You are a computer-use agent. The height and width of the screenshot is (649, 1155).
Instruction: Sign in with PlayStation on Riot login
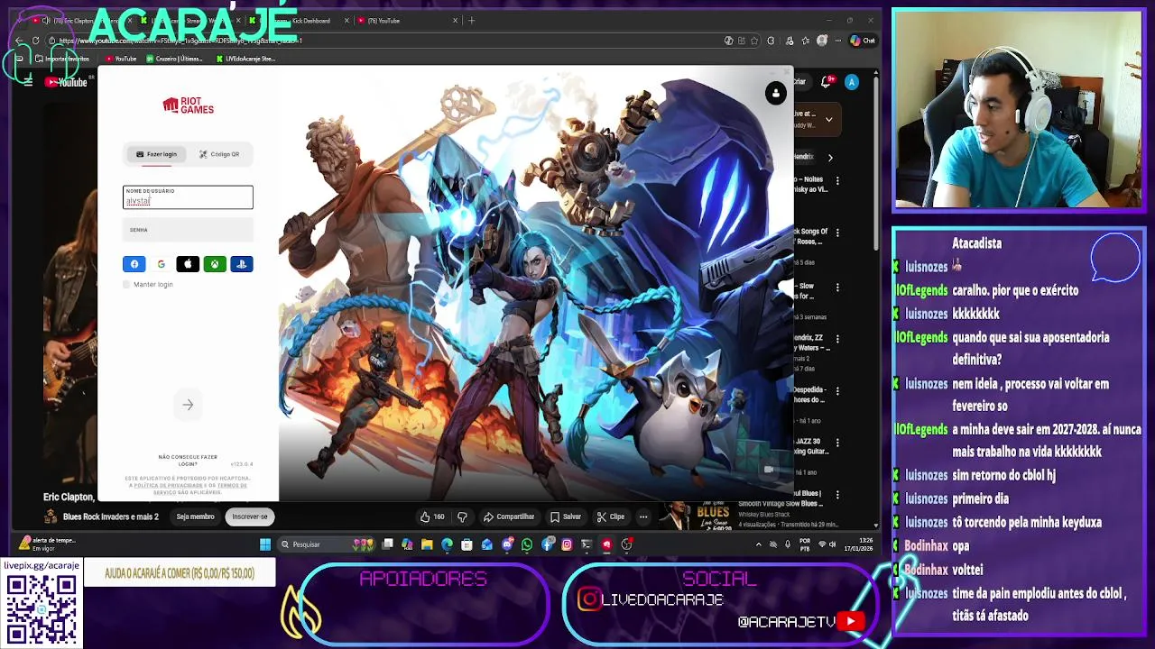pyautogui.click(x=241, y=264)
